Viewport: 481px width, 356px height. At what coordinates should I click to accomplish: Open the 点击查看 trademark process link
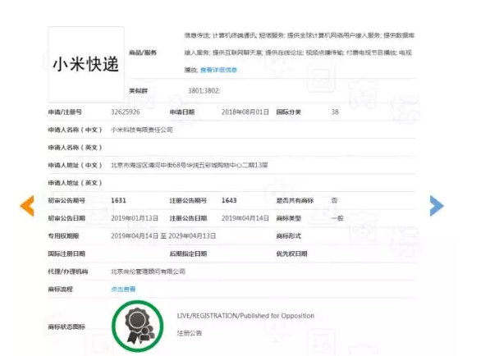123,290
